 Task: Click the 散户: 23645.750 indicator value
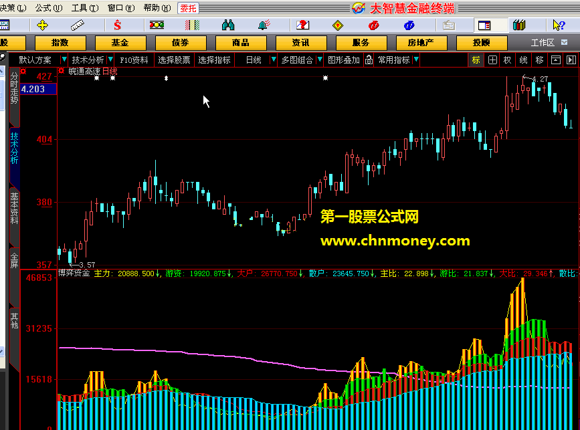click(x=342, y=274)
